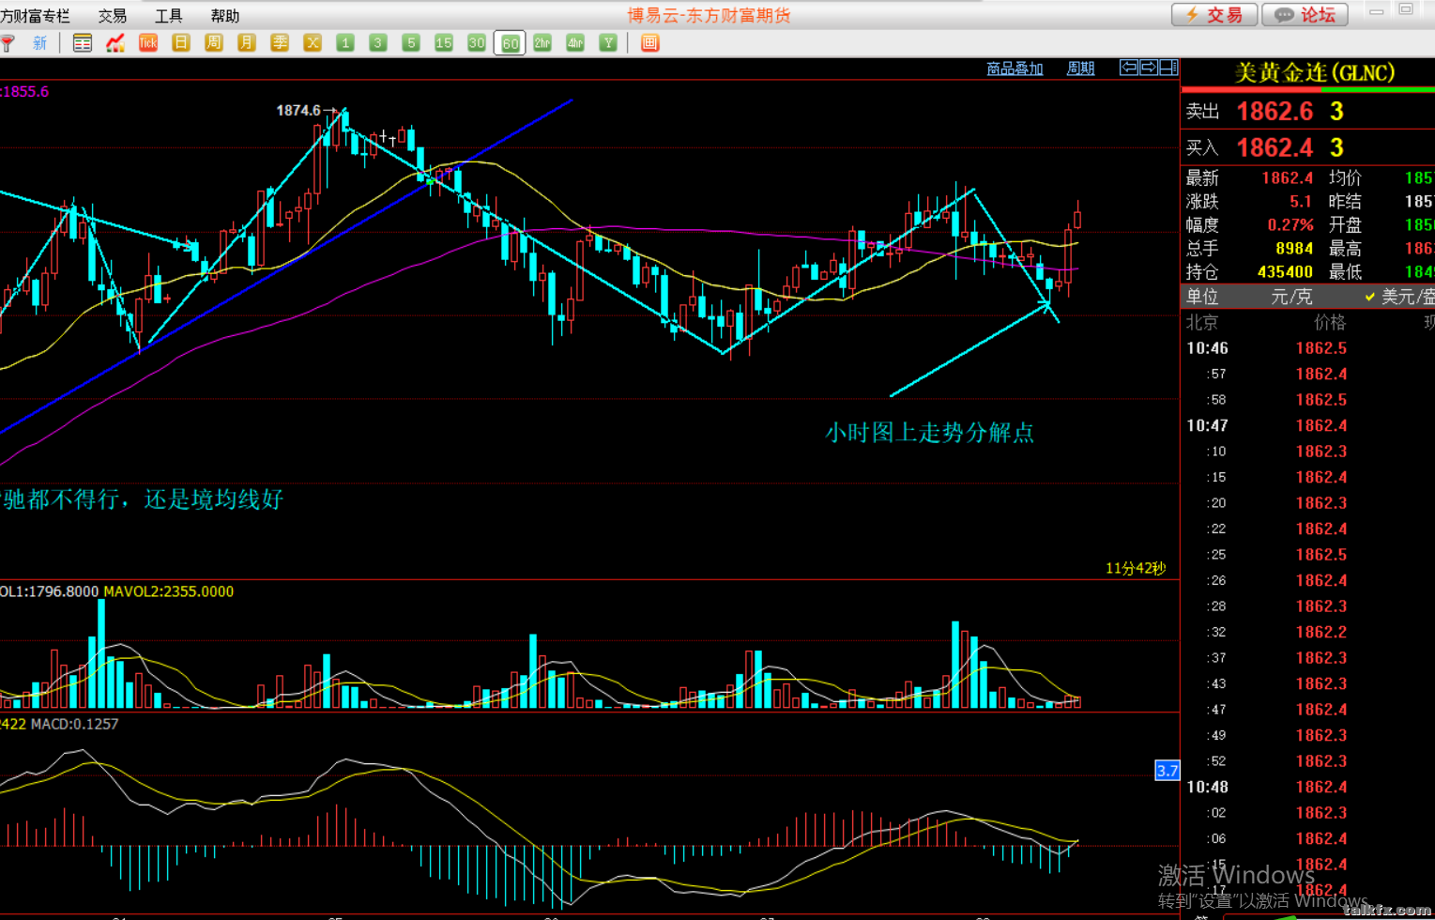Switch to the 30-minute chart
Viewport: 1435px width, 920px height.
click(x=477, y=43)
